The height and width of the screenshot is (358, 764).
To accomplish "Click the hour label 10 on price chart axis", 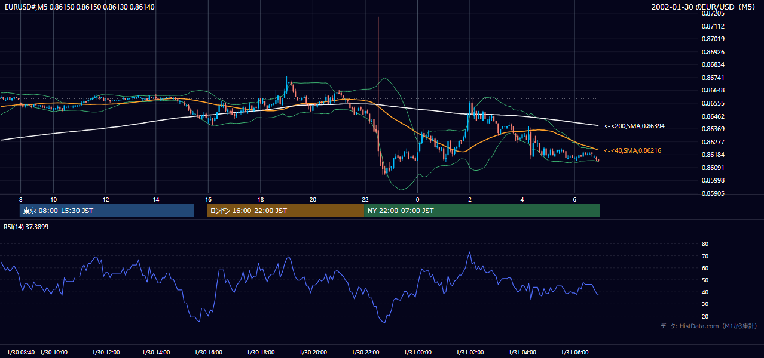I will coord(54,199).
